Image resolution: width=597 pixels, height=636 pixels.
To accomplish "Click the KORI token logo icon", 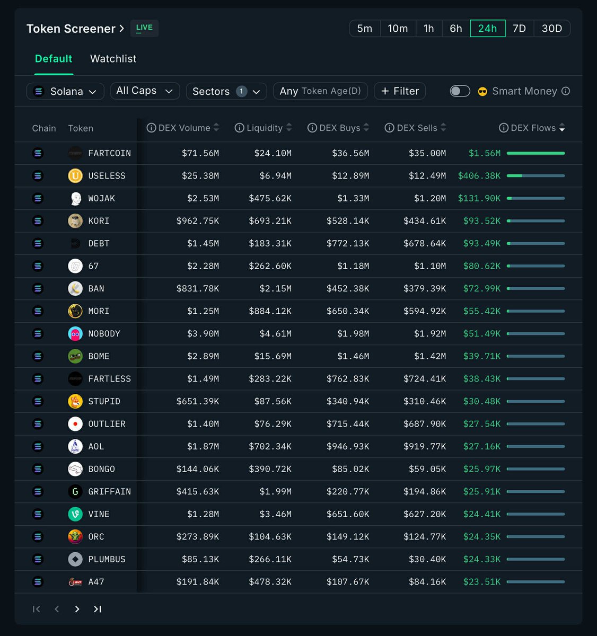I will 75,220.
